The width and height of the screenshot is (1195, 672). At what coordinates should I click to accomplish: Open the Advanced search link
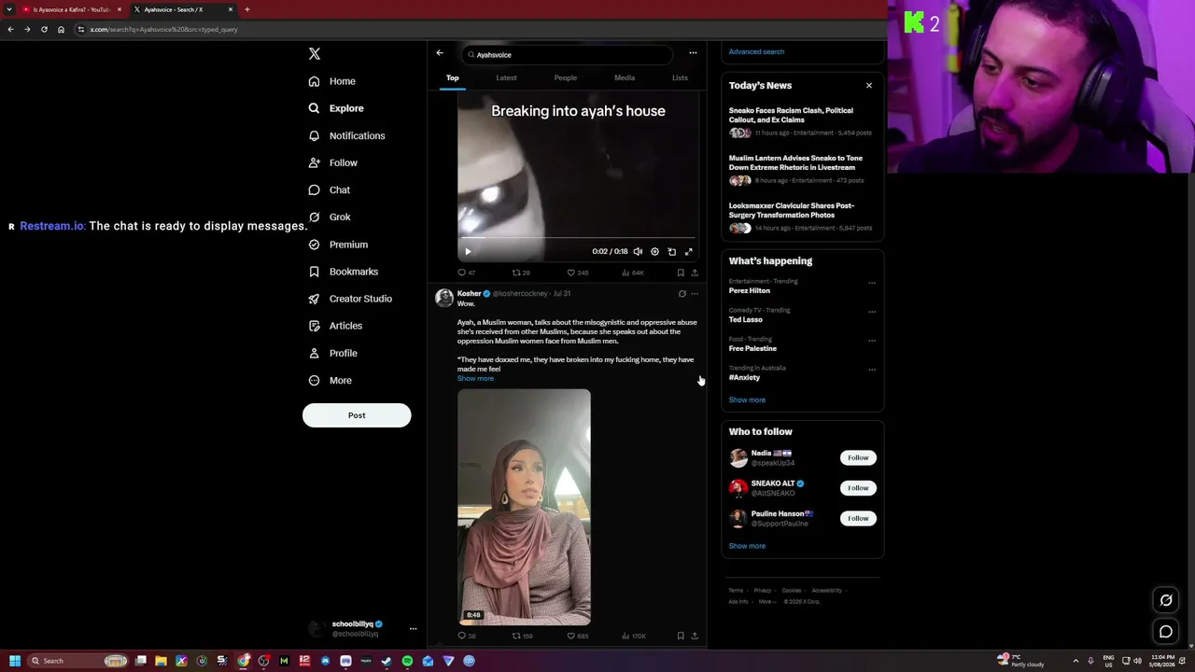(756, 52)
